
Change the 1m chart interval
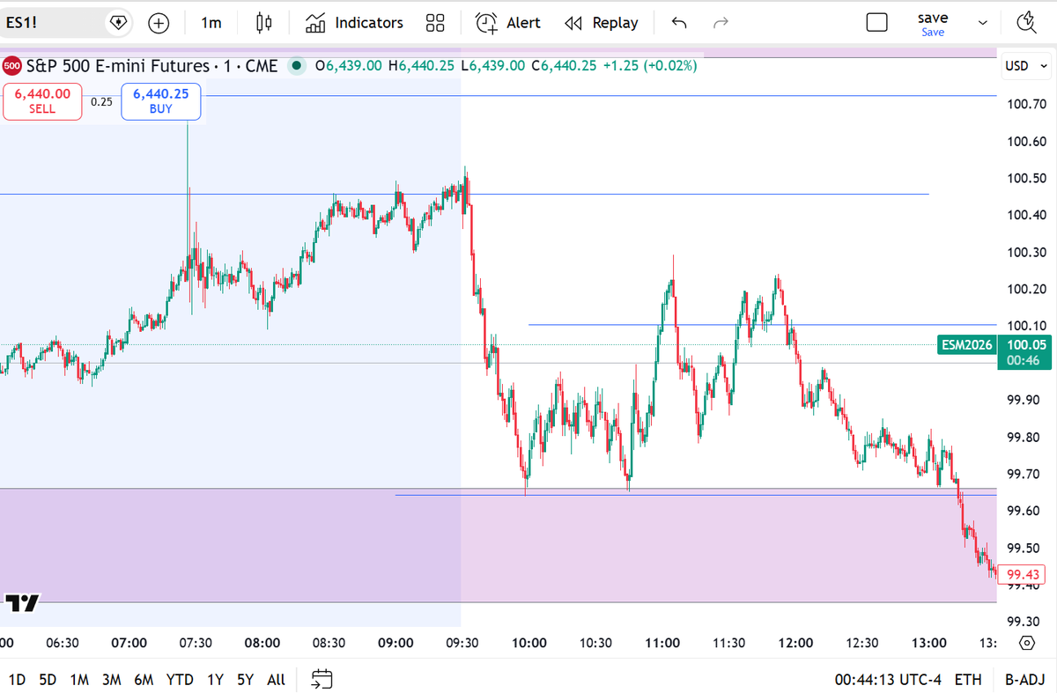click(x=211, y=23)
